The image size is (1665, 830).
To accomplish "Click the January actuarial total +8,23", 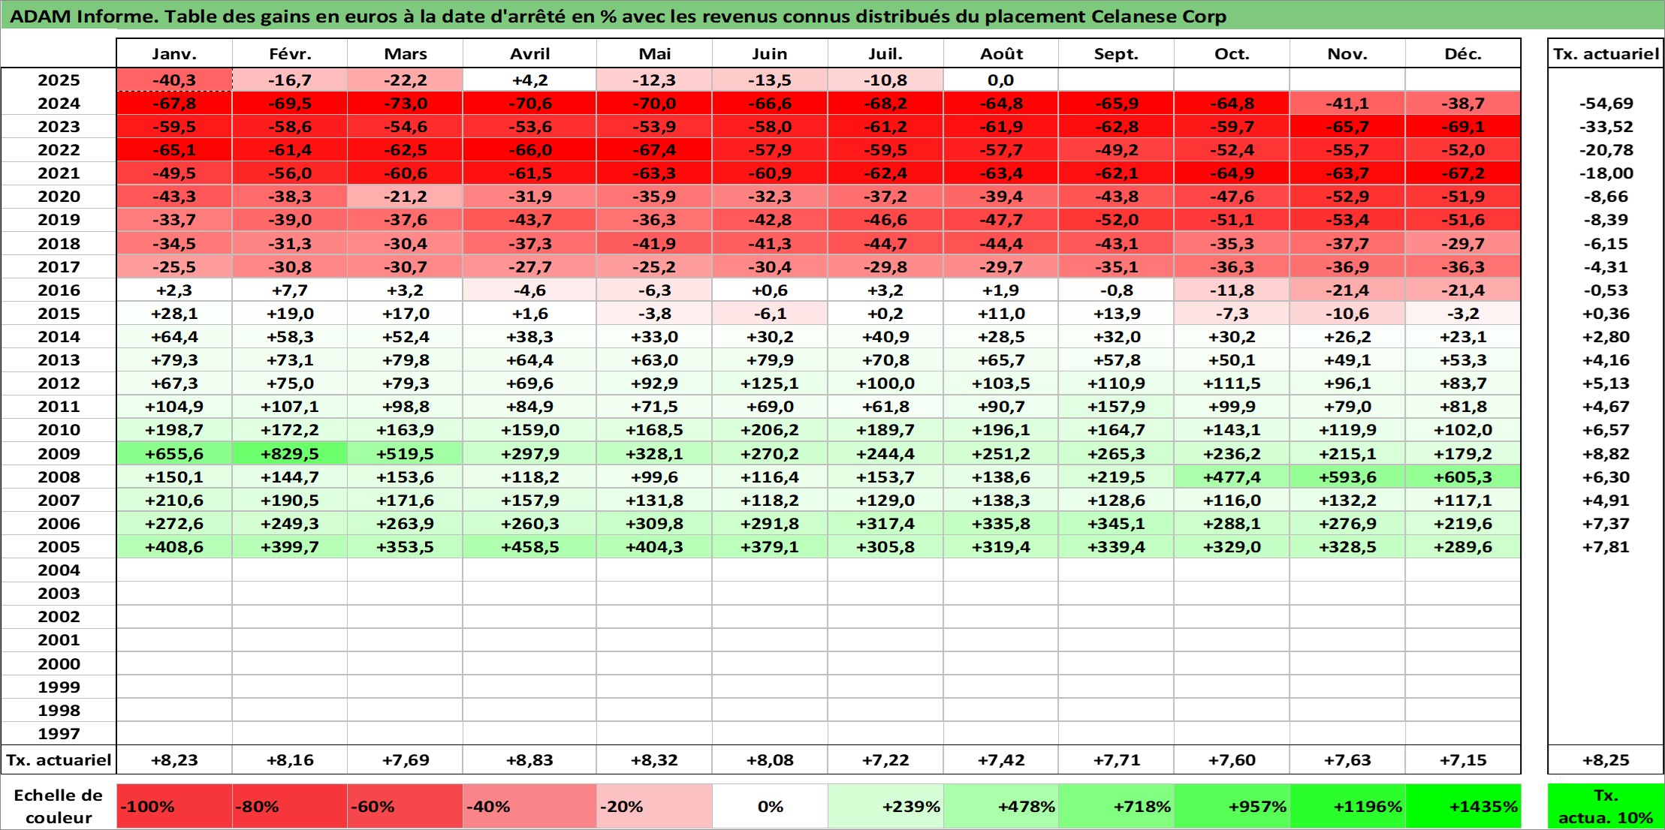I will click(x=174, y=759).
